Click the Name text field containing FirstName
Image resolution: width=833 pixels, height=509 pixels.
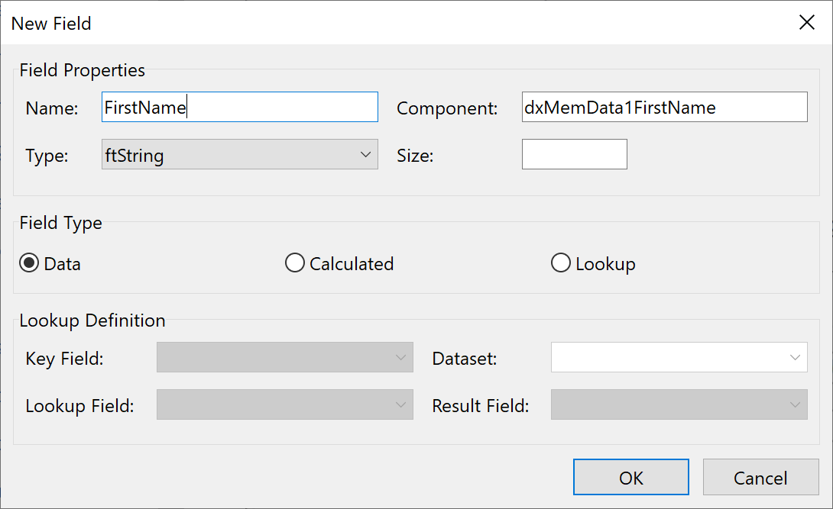pos(239,108)
